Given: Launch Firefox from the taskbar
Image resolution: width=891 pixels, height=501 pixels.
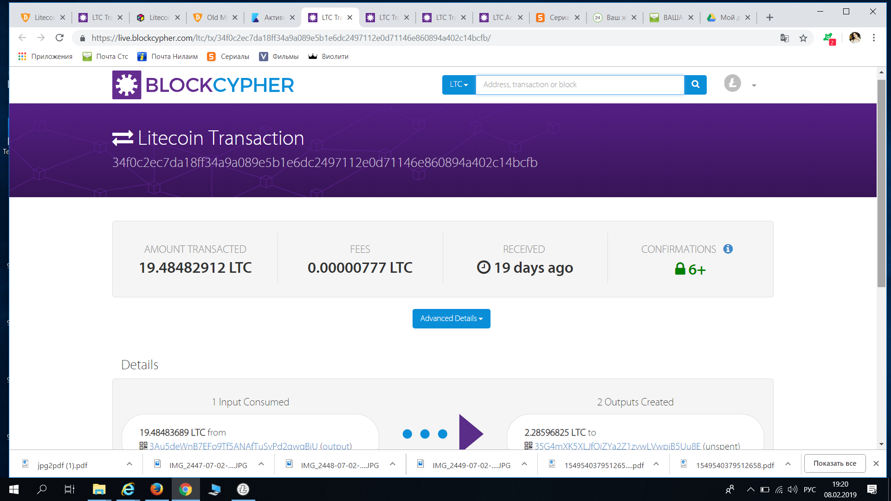Looking at the screenshot, I should [157, 489].
